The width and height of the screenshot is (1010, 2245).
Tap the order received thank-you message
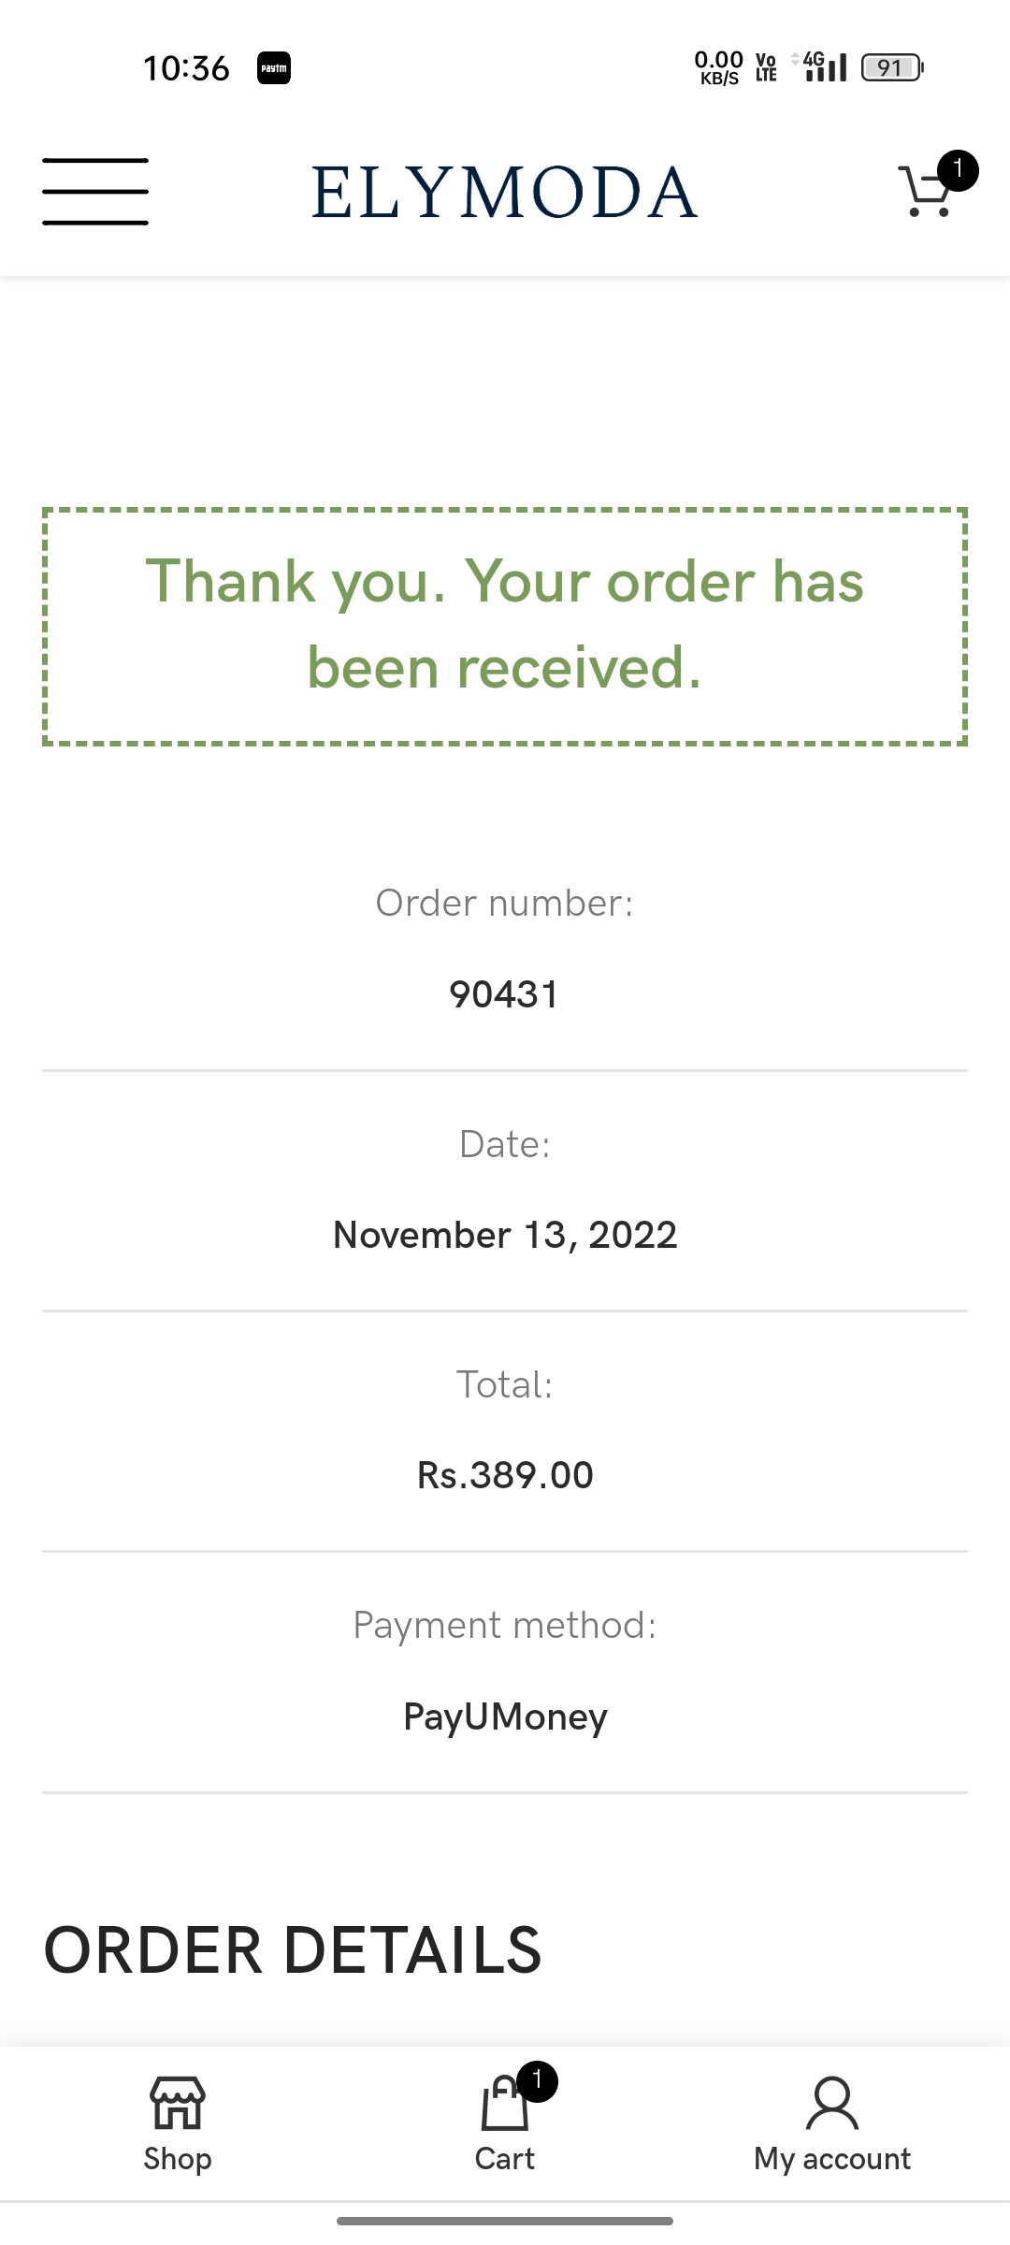coord(505,625)
